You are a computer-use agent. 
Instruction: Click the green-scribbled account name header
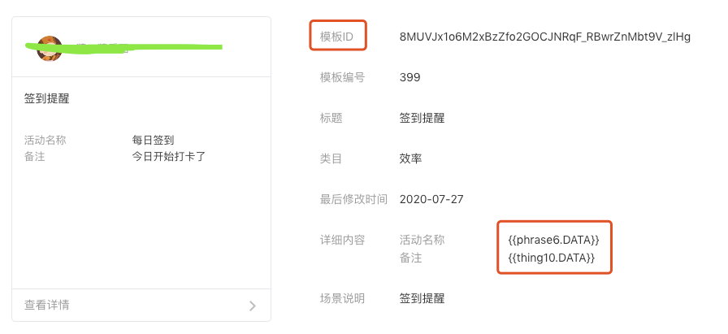(124, 47)
